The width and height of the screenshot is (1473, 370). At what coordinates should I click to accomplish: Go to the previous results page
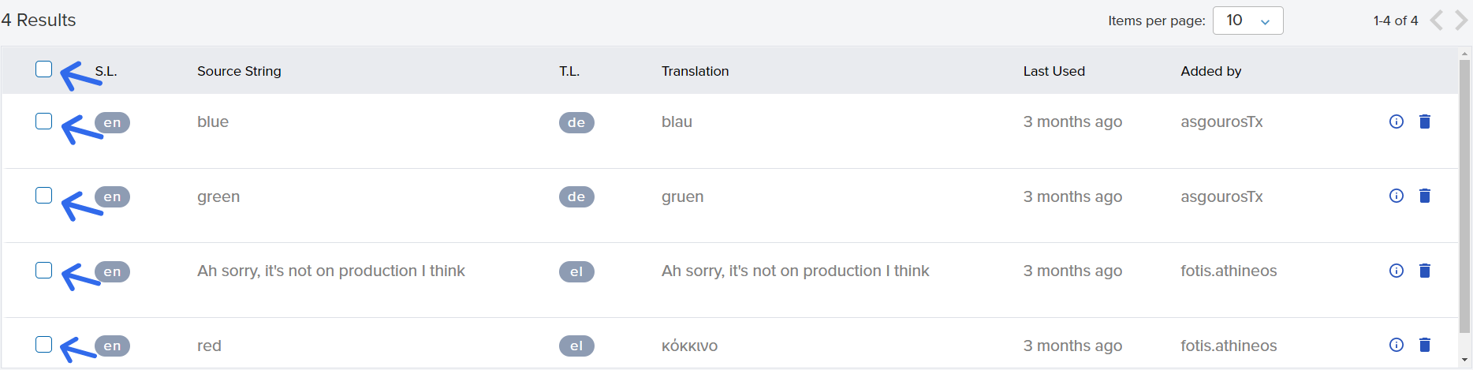pos(1437,21)
